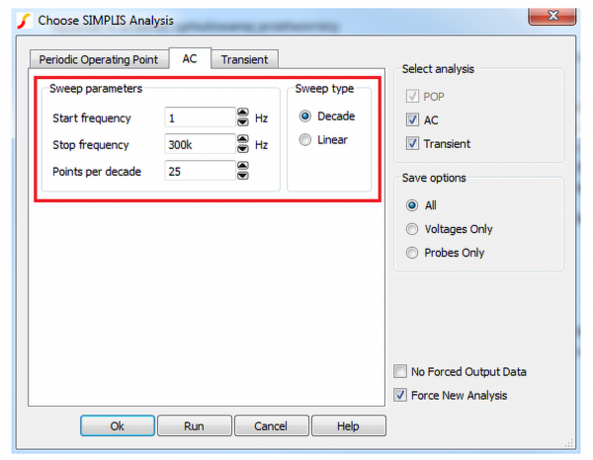This screenshot has width=593, height=460.
Task: Disable the Transient analysis checkbox
Action: point(414,144)
